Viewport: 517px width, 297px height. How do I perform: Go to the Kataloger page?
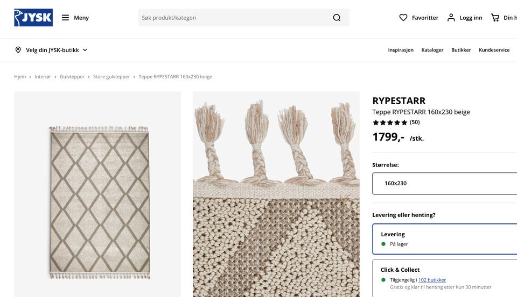432,50
